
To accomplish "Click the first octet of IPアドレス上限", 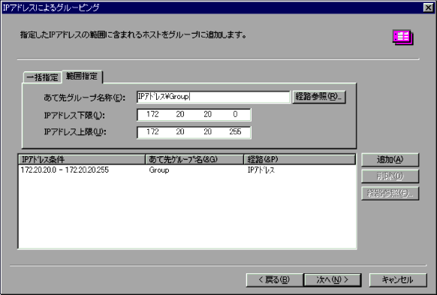I will (x=152, y=132).
